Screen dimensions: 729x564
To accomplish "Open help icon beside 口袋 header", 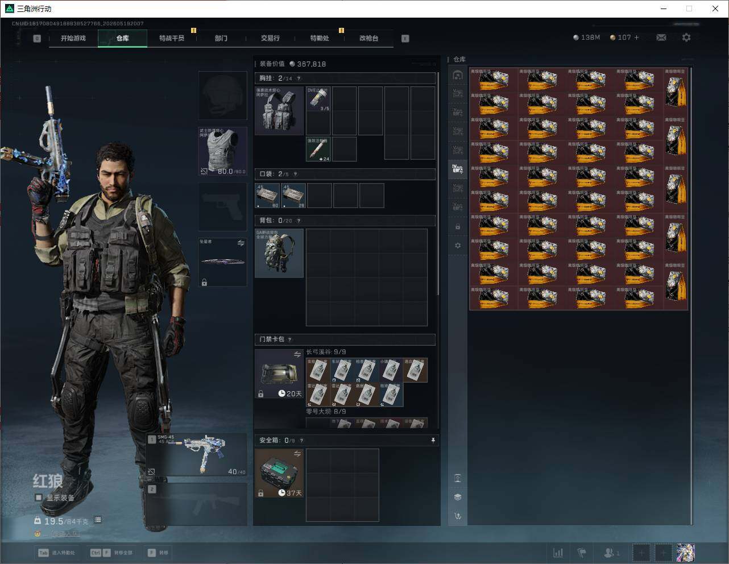I will coord(295,174).
